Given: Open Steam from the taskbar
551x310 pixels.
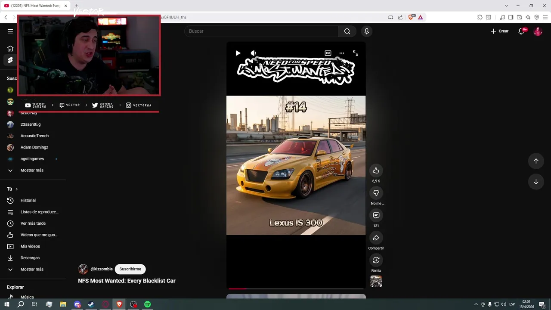Looking at the screenshot, I should [x=91, y=304].
